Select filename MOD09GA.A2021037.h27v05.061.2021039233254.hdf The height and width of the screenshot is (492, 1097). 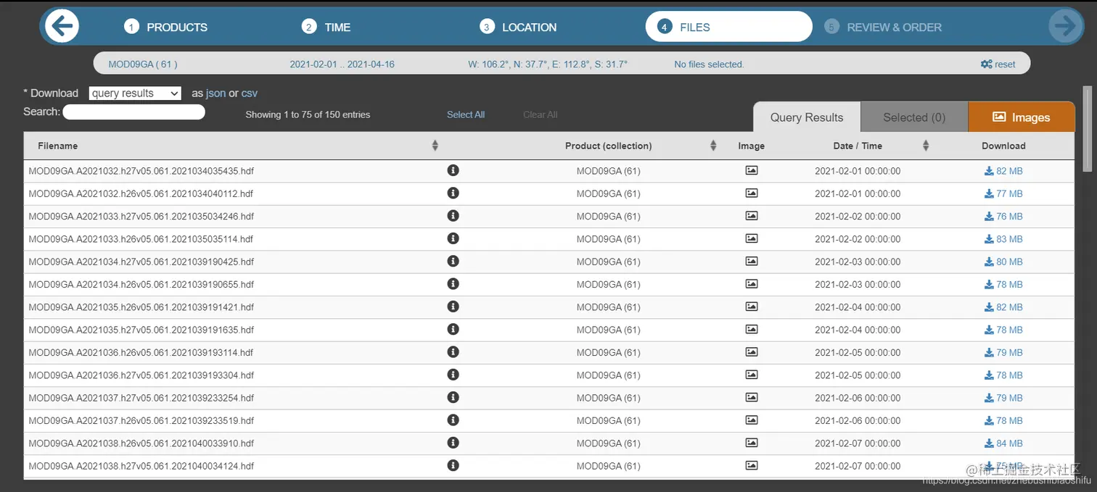141,398
